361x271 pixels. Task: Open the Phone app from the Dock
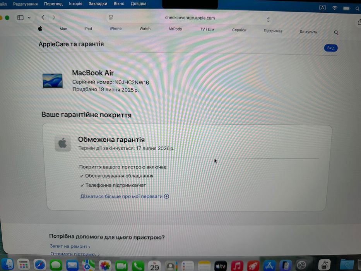point(138,266)
